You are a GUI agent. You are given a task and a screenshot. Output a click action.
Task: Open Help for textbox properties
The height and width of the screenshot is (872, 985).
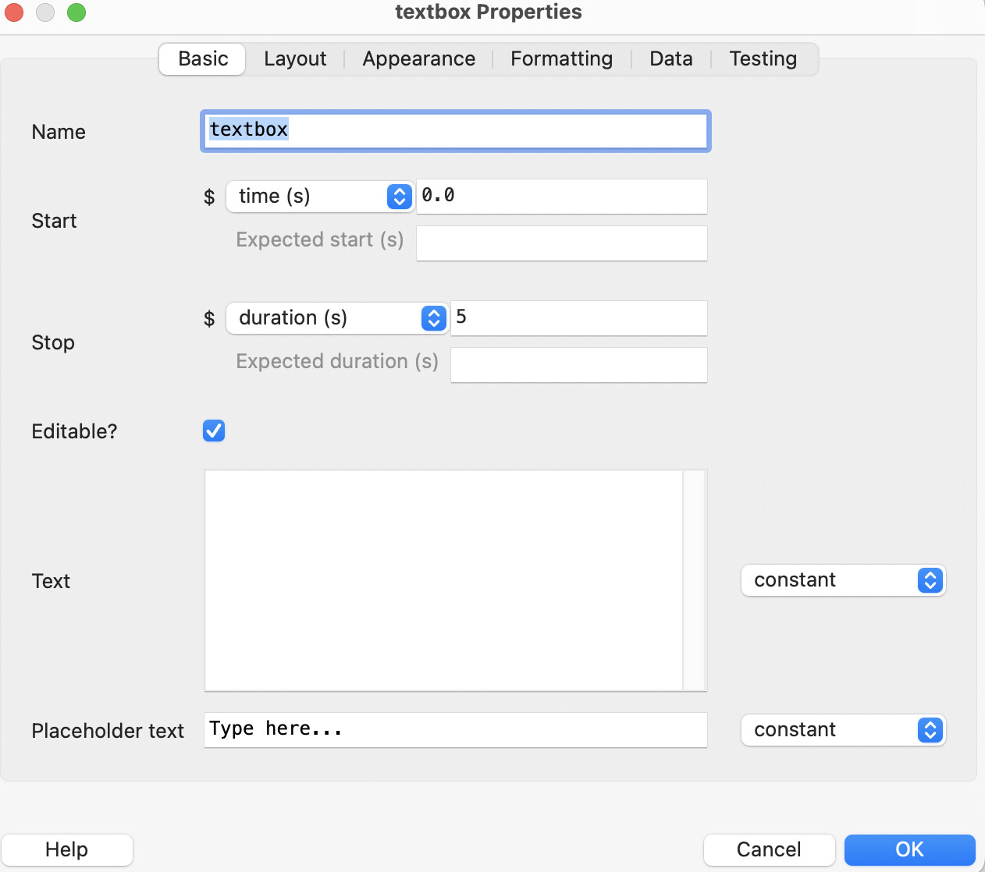tap(67, 849)
